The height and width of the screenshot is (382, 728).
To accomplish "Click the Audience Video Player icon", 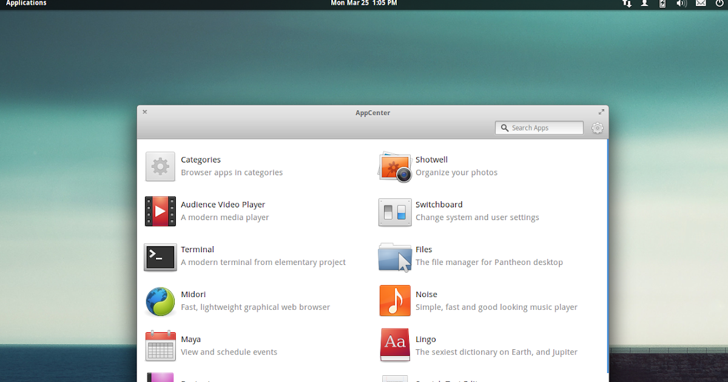I will [160, 211].
